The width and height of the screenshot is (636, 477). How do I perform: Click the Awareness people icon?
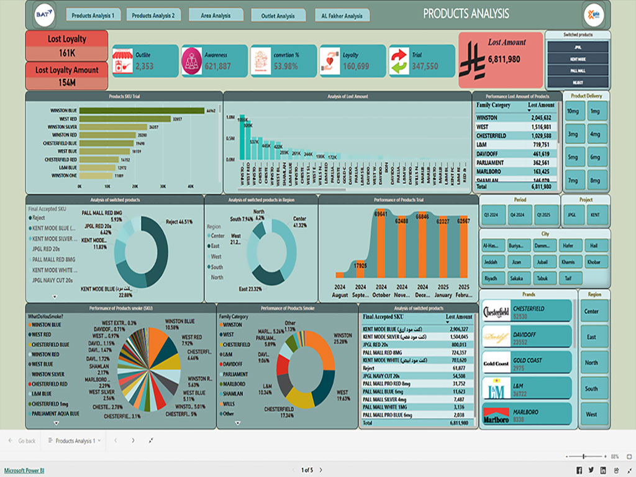pyautogui.click(x=192, y=61)
